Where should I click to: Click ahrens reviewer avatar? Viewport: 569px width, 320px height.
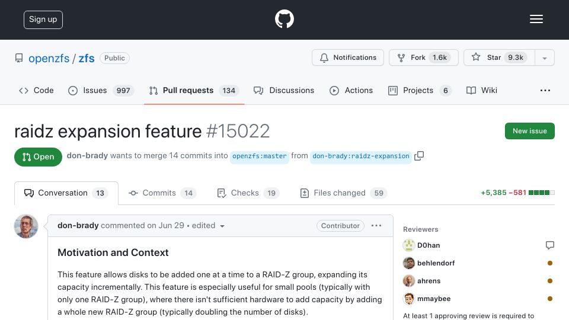[409, 281]
